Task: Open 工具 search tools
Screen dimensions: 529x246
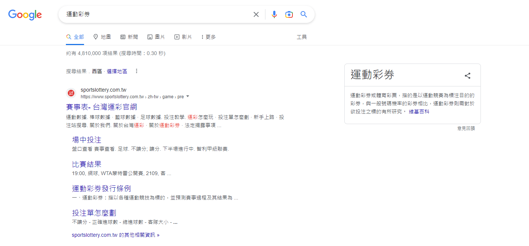Action: coord(302,37)
